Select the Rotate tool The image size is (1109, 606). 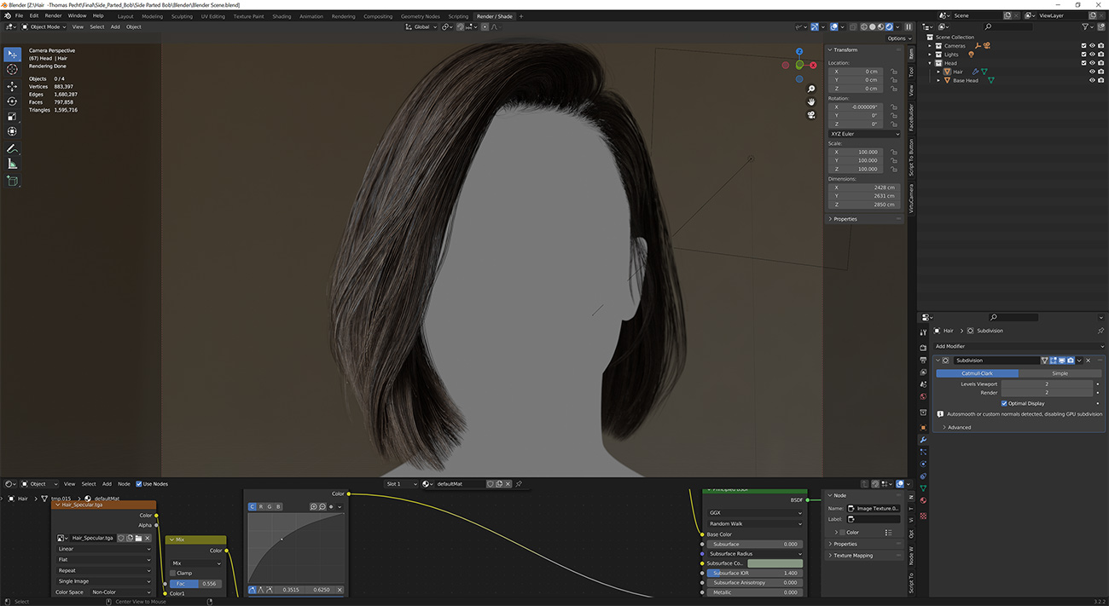[12, 102]
